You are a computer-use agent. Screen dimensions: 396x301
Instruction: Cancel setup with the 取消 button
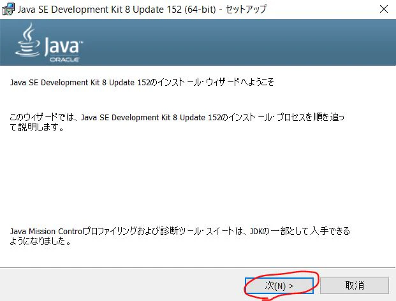[355, 286]
